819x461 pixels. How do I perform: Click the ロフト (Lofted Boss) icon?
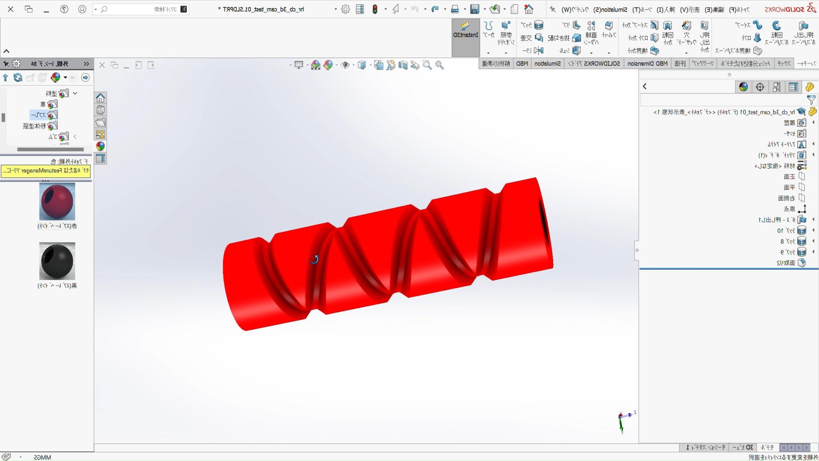[x=758, y=38]
